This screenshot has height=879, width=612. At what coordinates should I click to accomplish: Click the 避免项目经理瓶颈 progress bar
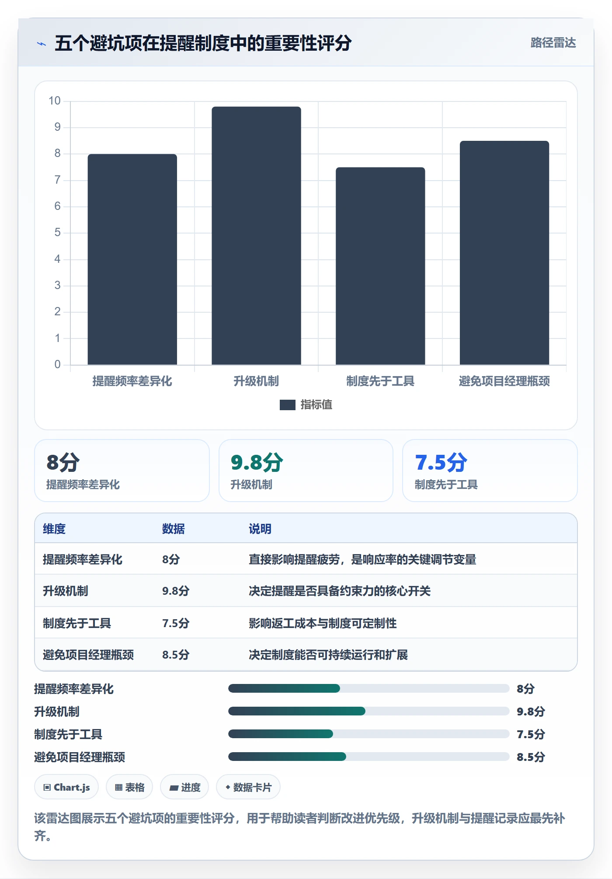[369, 757]
